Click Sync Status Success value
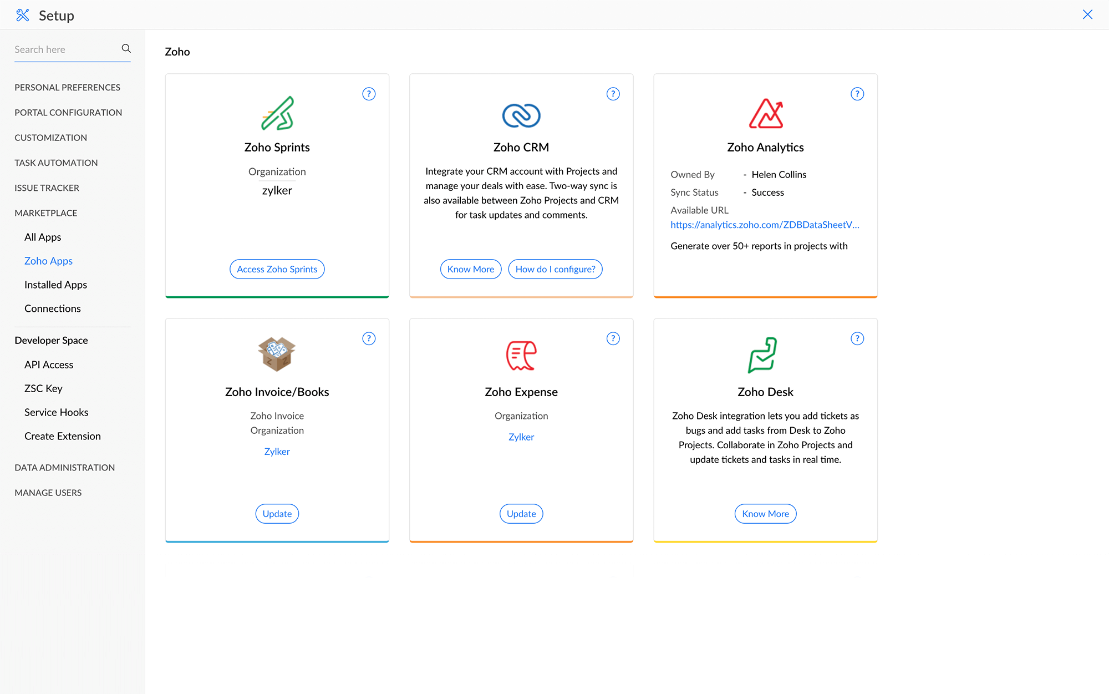Screen dimensions: 1109x694 click(767, 193)
